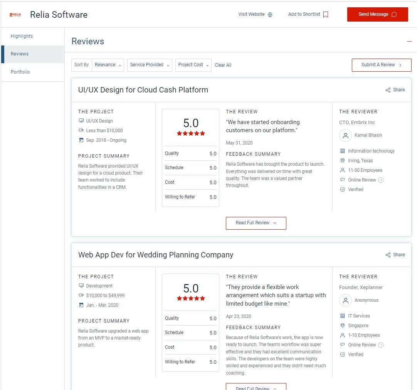Open the Web App Dev for Wedding Planning Company title
Viewport: 417px width, 390px height.
156,255
